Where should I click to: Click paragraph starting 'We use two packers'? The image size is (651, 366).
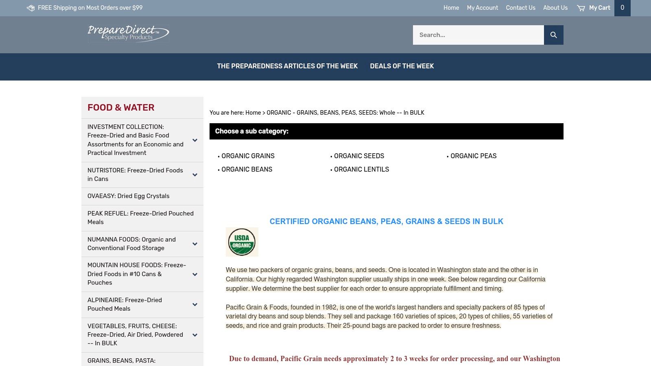[x=386, y=279]
